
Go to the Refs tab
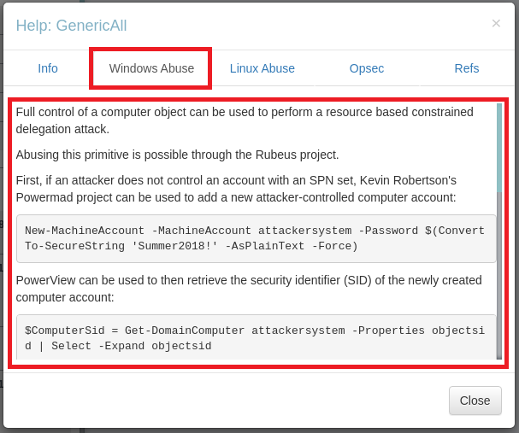pos(467,68)
